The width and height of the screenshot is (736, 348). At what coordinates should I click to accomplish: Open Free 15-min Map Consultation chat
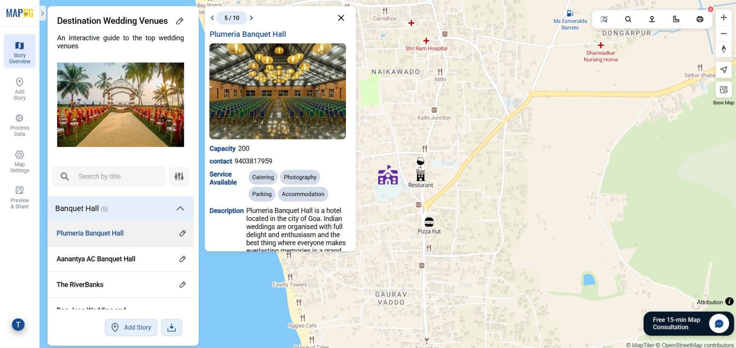click(689, 324)
